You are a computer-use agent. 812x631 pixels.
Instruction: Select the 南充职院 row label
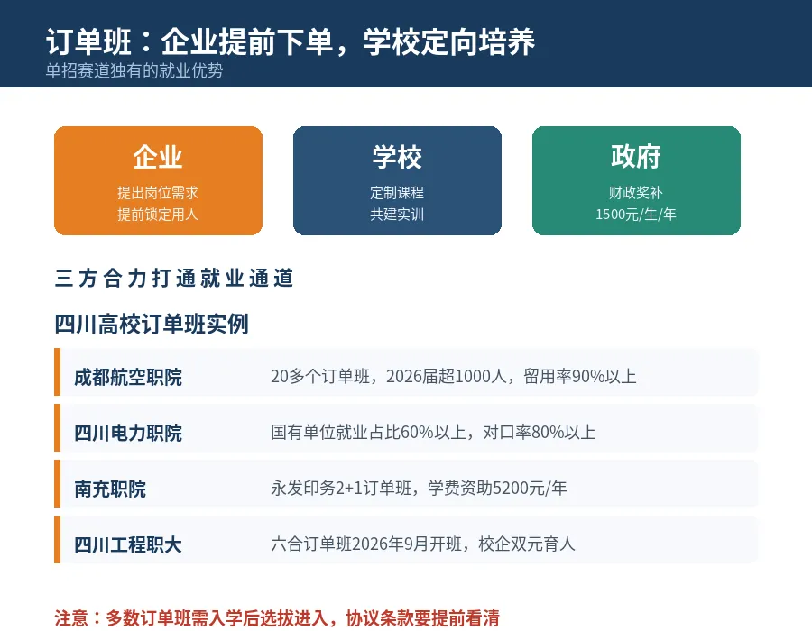(x=110, y=489)
